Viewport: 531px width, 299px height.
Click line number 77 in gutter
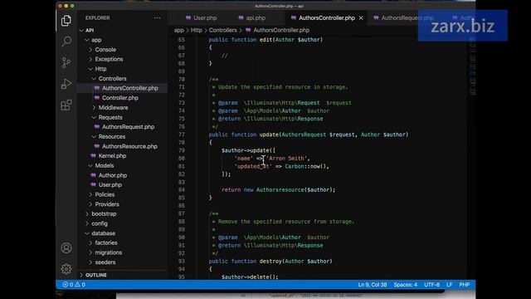pos(182,135)
